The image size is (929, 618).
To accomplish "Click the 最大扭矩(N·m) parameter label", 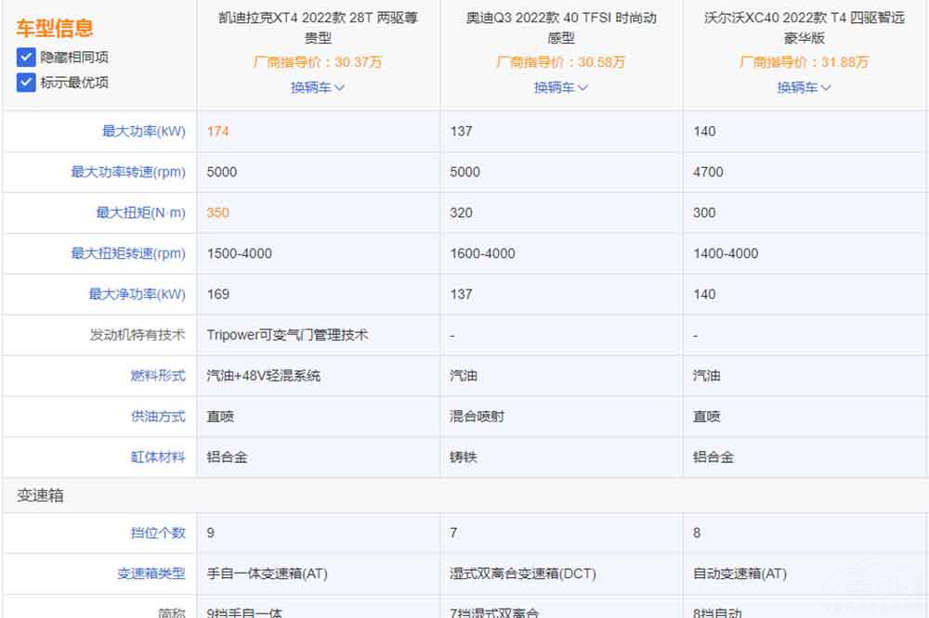I will pos(140,212).
